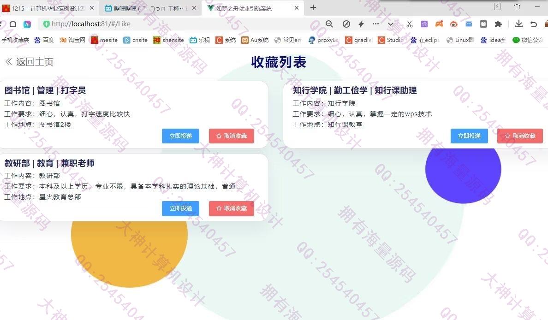Viewport: 548px width, 320px height.
Task: Open the Au系统 bookmark
Action: point(255,40)
